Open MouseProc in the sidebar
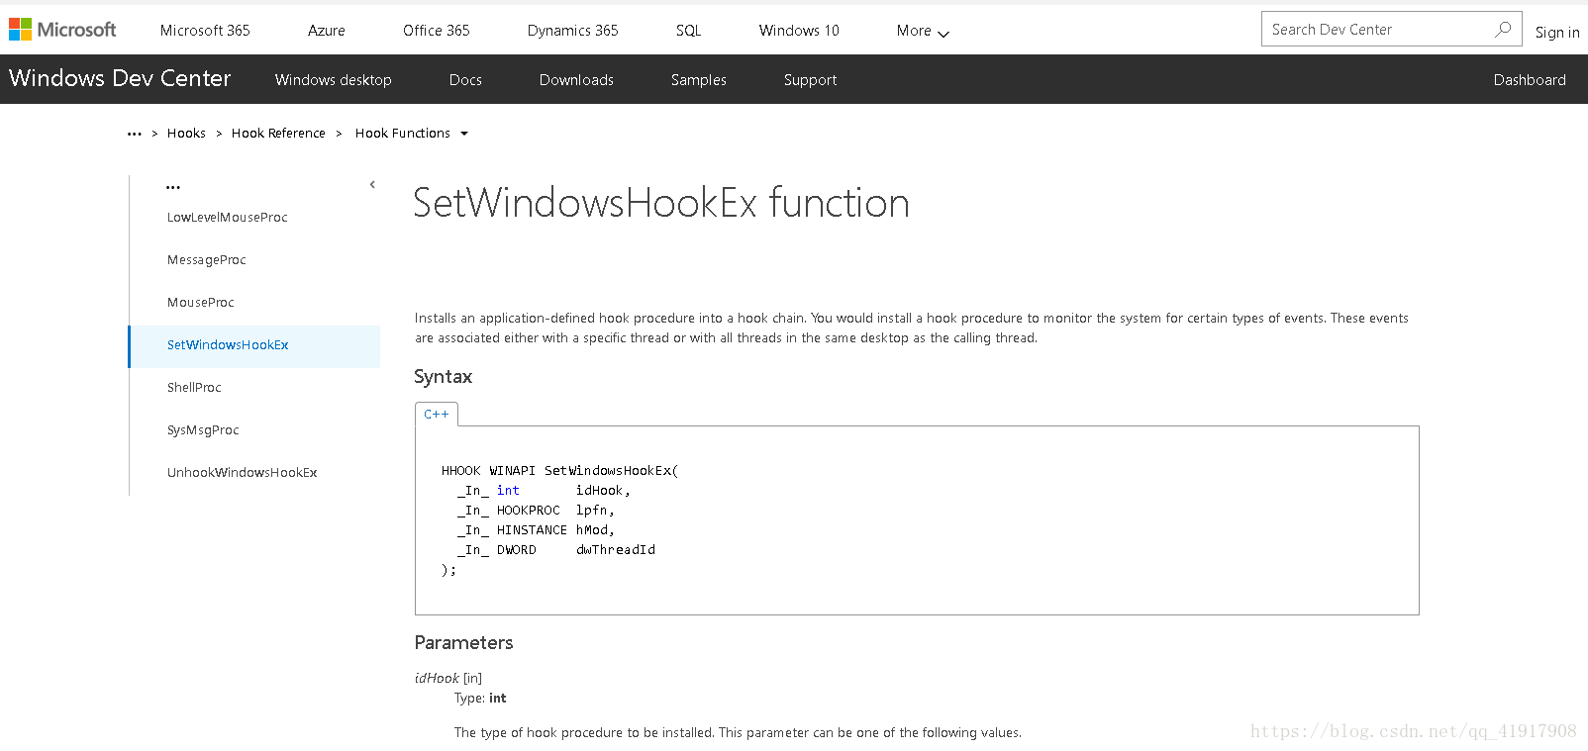 point(201,303)
